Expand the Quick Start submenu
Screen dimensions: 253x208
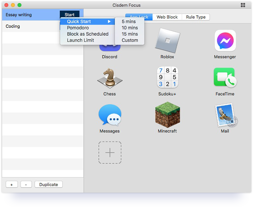tap(87, 21)
